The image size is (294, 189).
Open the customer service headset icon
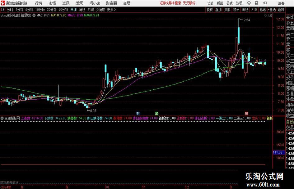tap(249, 3)
